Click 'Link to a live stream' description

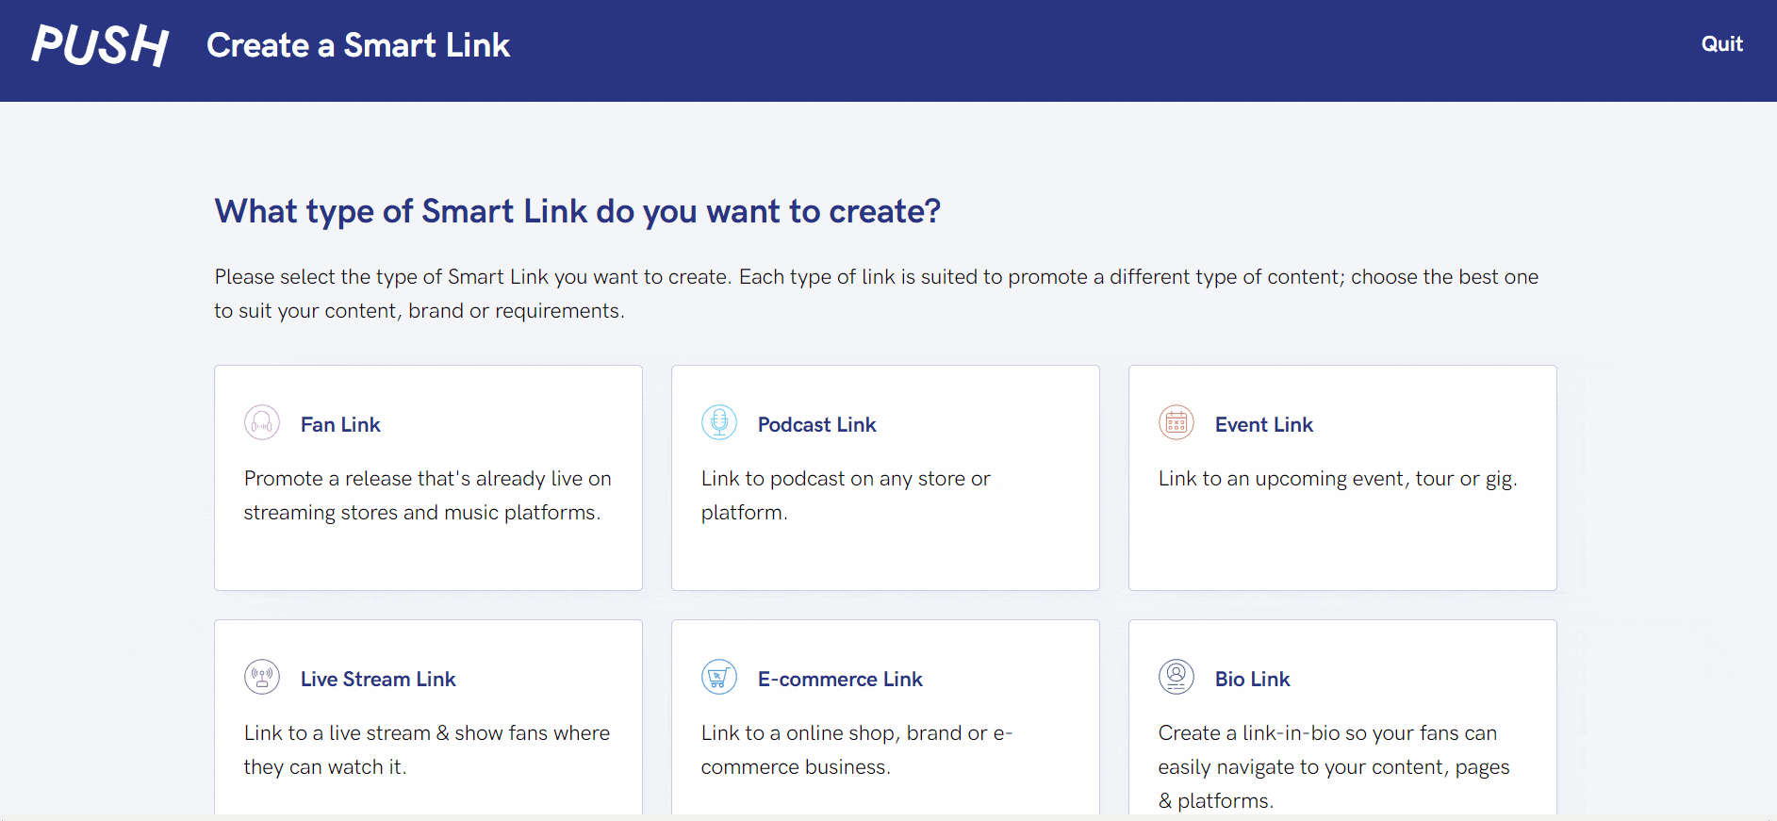tap(427, 750)
